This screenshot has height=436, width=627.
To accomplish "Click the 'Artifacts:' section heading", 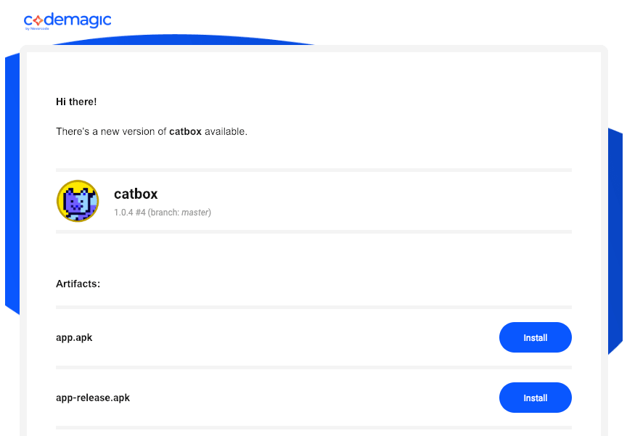I will [x=78, y=284].
